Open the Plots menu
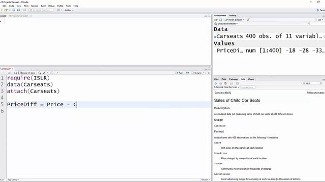Image resolution: width=325 pixels, height=182 pixels. [26, 6]
